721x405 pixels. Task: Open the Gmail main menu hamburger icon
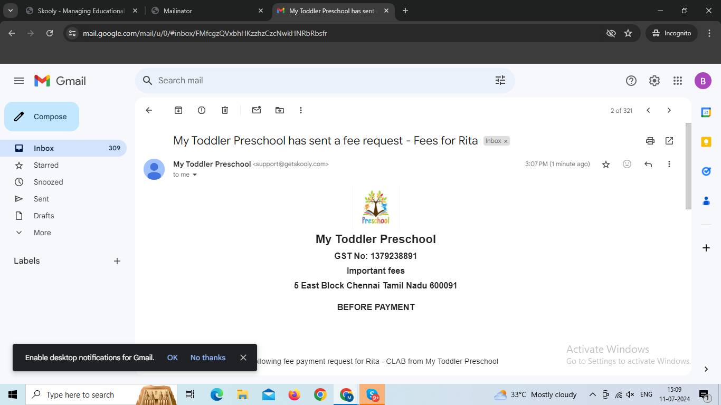(x=19, y=81)
